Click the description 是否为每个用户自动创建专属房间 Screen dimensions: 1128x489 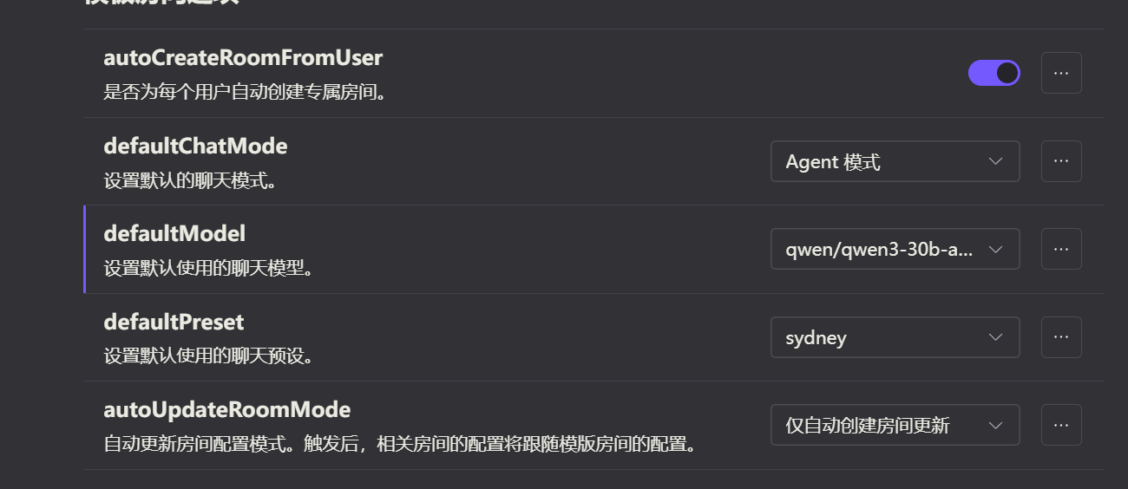tap(244, 91)
